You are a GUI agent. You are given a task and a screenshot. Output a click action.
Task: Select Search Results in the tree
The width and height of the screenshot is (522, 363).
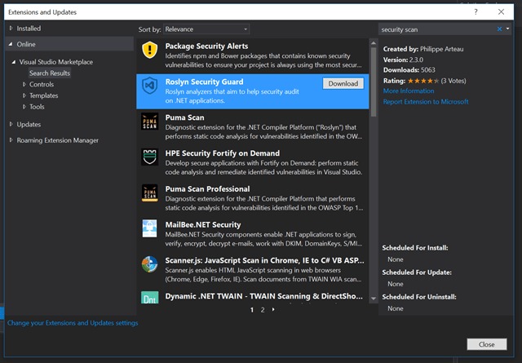(51, 73)
